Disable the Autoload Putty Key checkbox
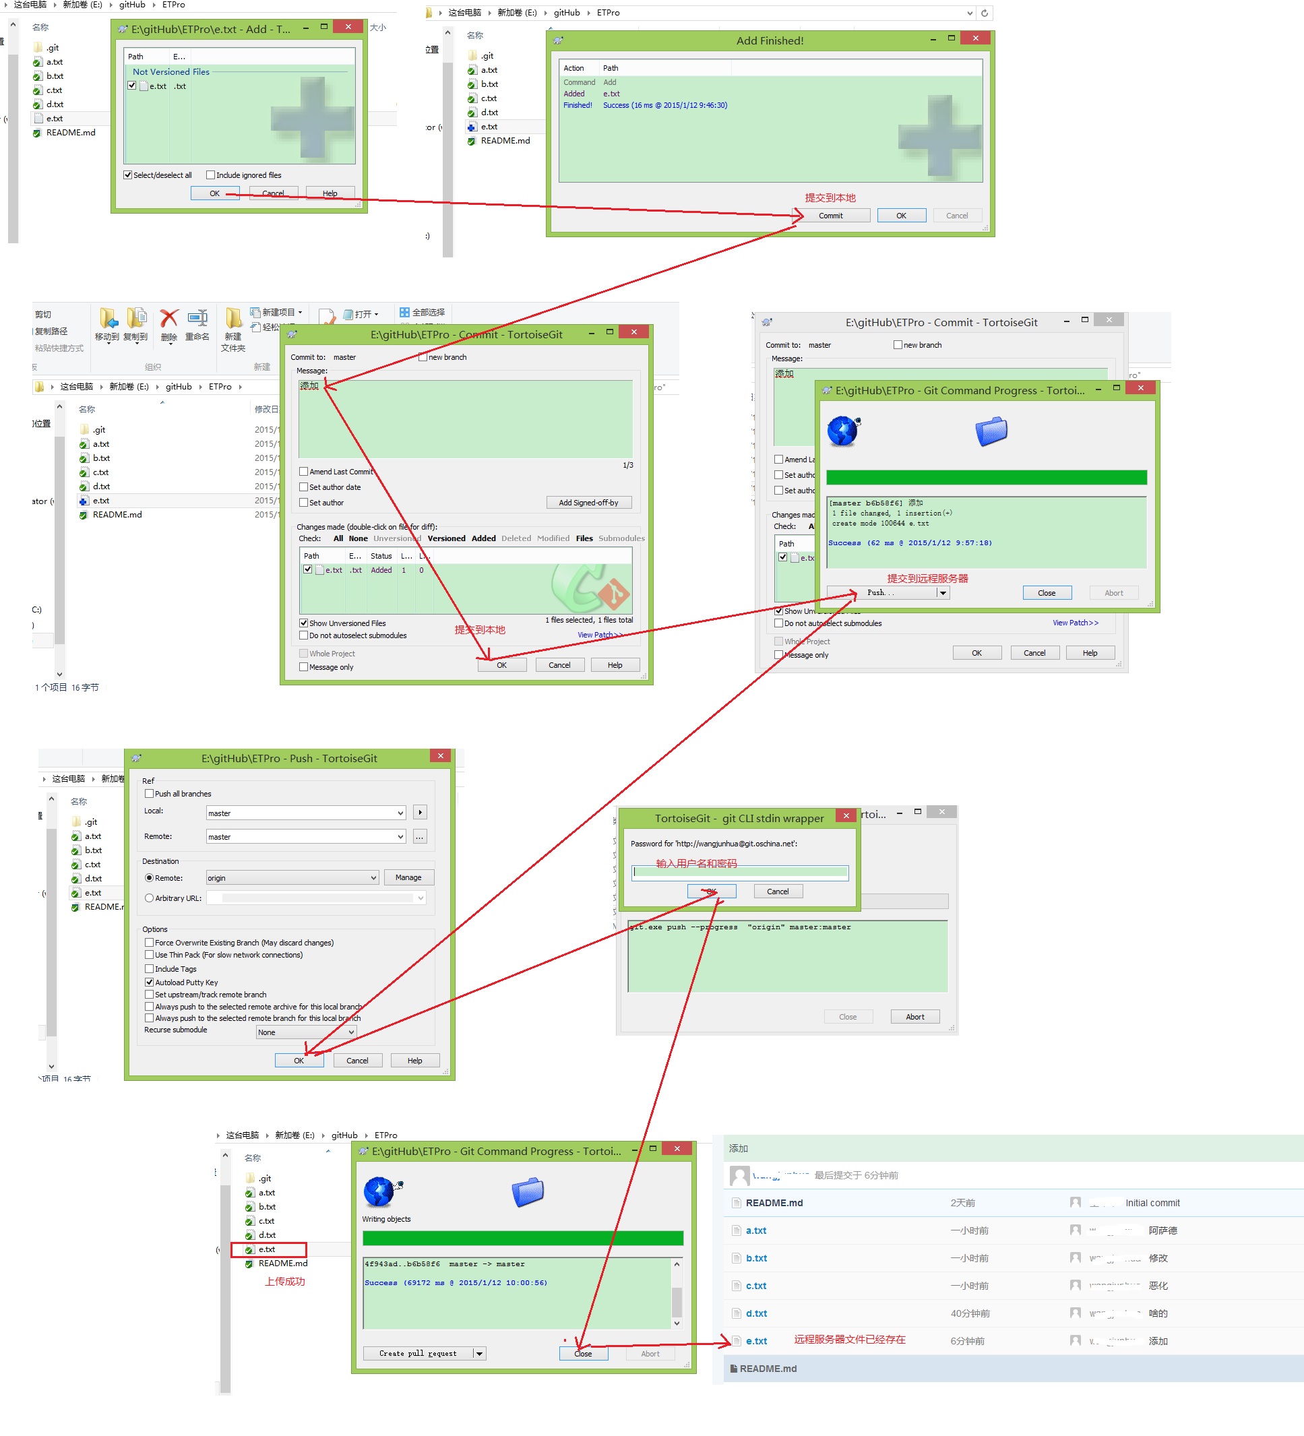The height and width of the screenshot is (1436, 1304). tap(149, 982)
